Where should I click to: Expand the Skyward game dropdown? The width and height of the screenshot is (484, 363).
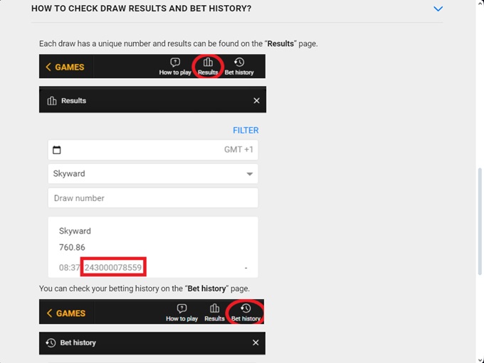click(x=153, y=174)
